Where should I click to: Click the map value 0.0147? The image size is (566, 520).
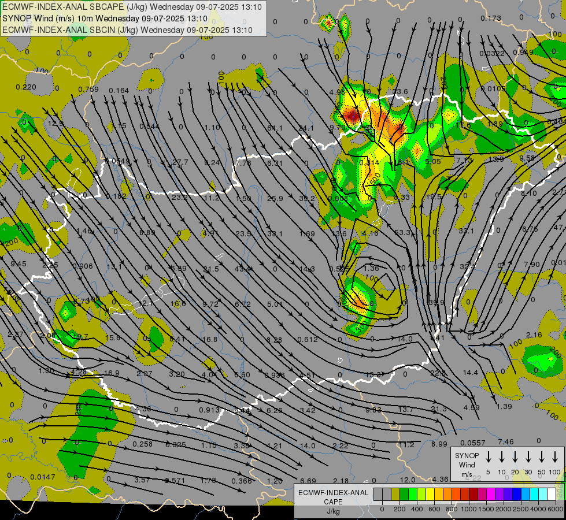pos(43,477)
